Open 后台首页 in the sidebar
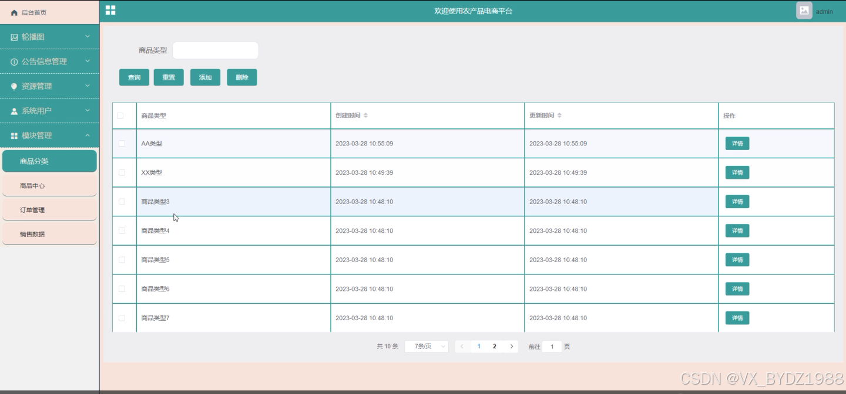 49,12
